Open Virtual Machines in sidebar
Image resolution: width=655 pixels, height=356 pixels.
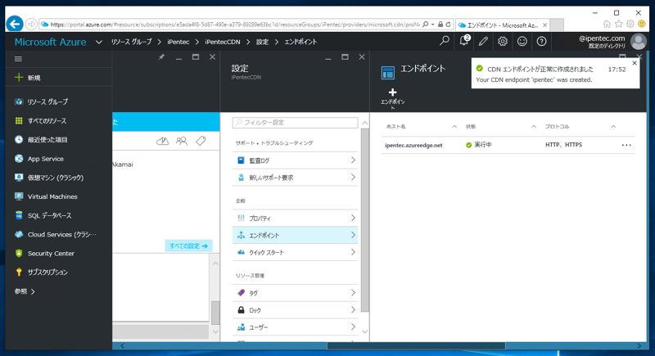(58, 196)
